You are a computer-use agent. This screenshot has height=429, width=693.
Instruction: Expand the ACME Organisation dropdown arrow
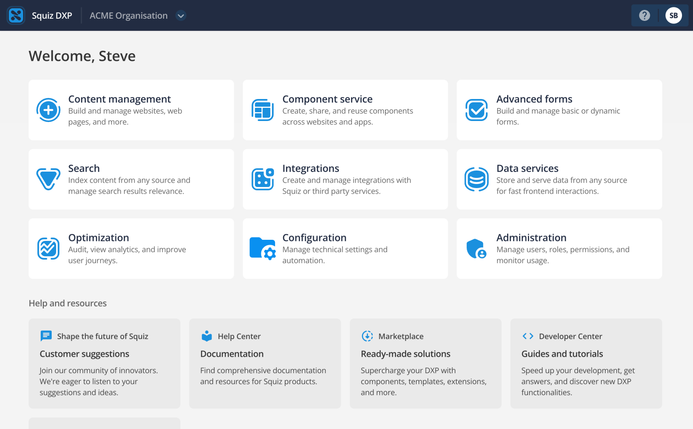[x=180, y=16]
